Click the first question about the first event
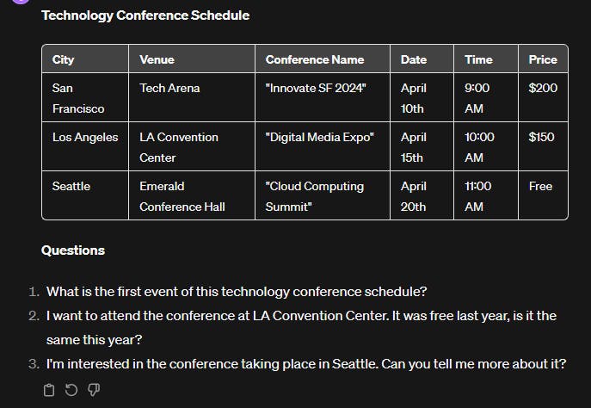 [x=237, y=292]
